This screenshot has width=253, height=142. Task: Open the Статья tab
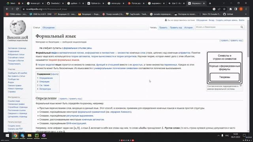click(x=36, y=28)
